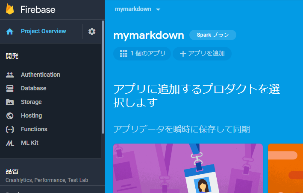This screenshot has height=193, width=303.
Task: Click heading アプリに追加するプロダクトを選択します
Action: pyautogui.click(x=197, y=96)
